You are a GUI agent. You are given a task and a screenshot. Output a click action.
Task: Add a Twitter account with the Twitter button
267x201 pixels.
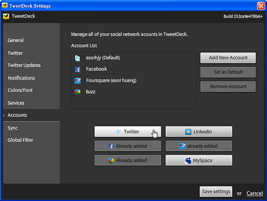click(128, 132)
